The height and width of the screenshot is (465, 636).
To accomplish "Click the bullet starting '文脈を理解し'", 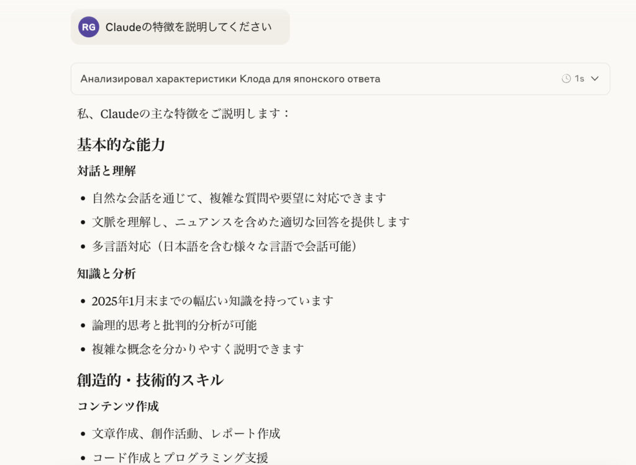I will [x=251, y=222].
